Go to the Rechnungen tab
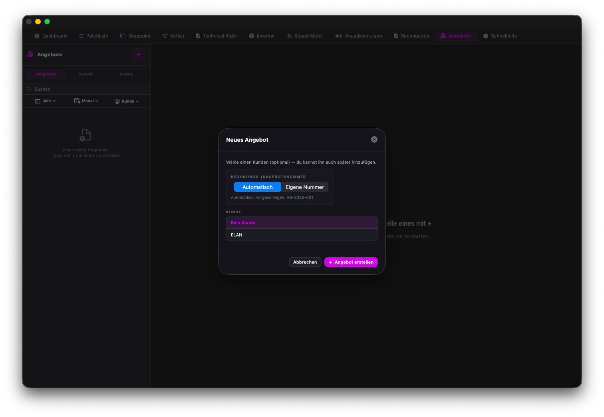Viewport: 604px width, 417px height. (411, 36)
